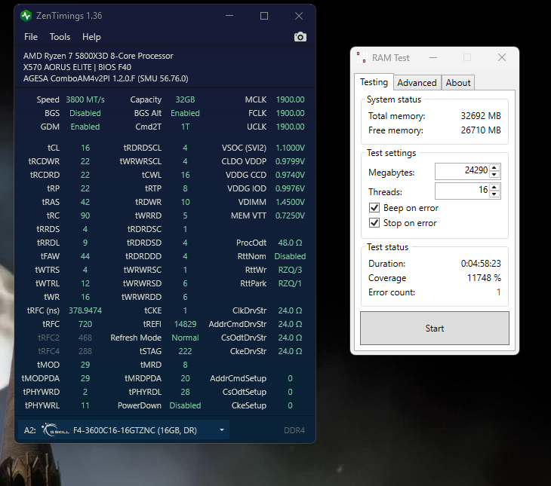Image resolution: width=551 pixels, height=486 pixels.
Task: Click the VDIMM value 1.4500V
Action: (x=290, y=202)
